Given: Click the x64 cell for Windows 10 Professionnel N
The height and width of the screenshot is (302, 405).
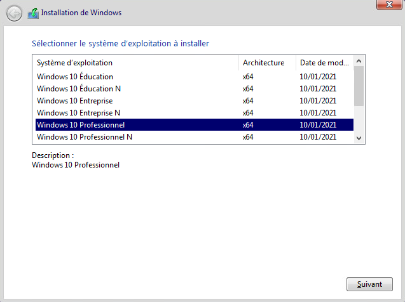Looking at the screenshot, I should click(x=248, y=137).
